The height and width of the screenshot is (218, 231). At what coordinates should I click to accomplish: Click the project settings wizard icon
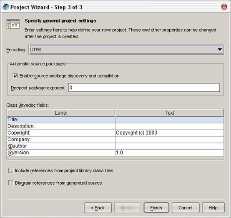click(13, 24)
